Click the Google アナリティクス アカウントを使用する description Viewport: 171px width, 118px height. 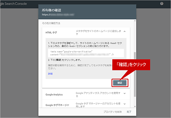tap(98, 94)
